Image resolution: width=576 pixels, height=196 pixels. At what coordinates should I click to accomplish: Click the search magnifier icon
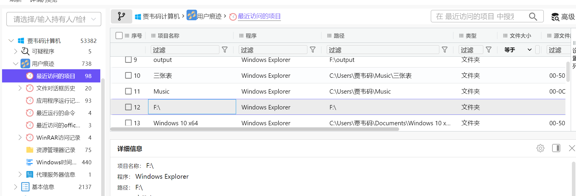click(533, 16)
